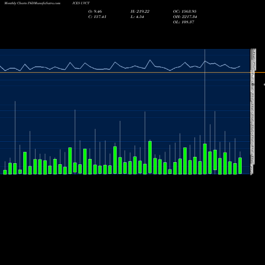Select the close value 'C: 157.41'

[x=97, y=17]
